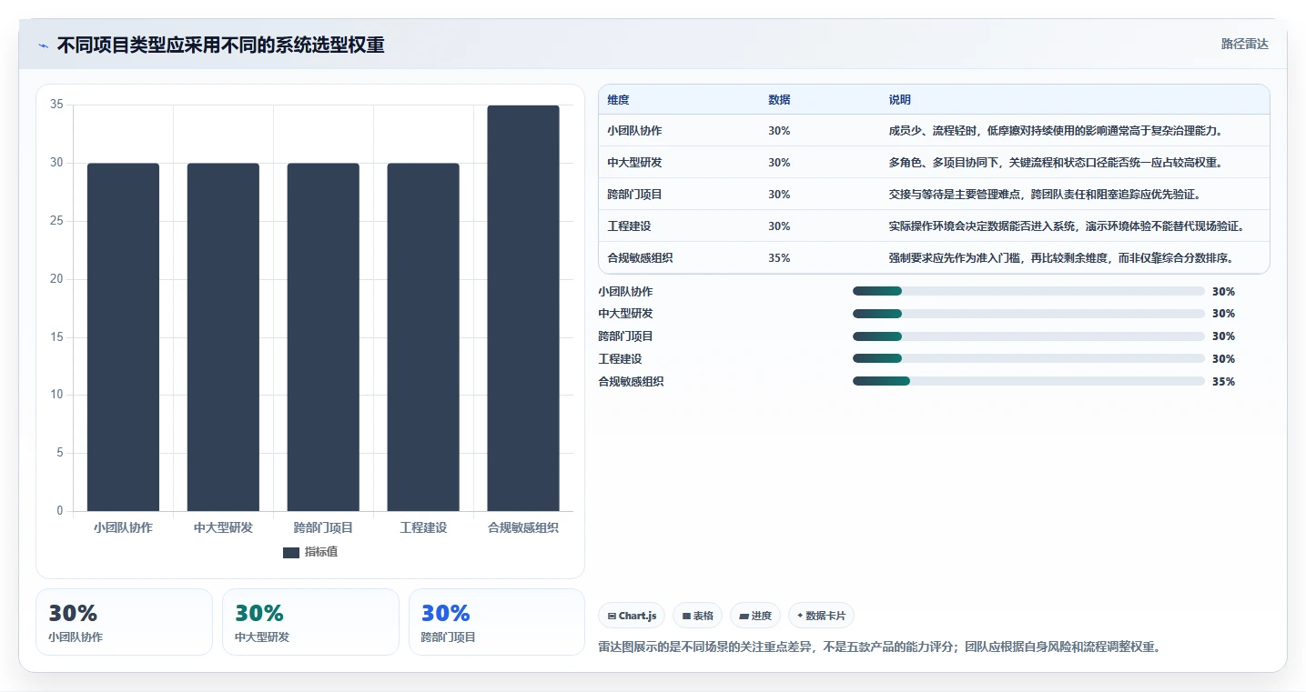Click the 跨部门项目 progress bar

pyautogui.click(x=1028, y=336)
